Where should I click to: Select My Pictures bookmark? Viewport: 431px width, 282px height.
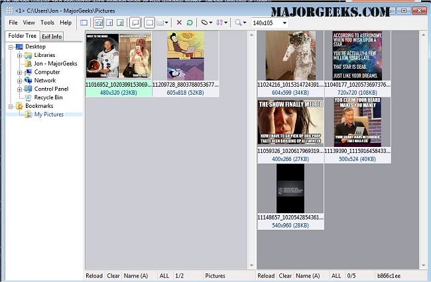coord(48,115)
